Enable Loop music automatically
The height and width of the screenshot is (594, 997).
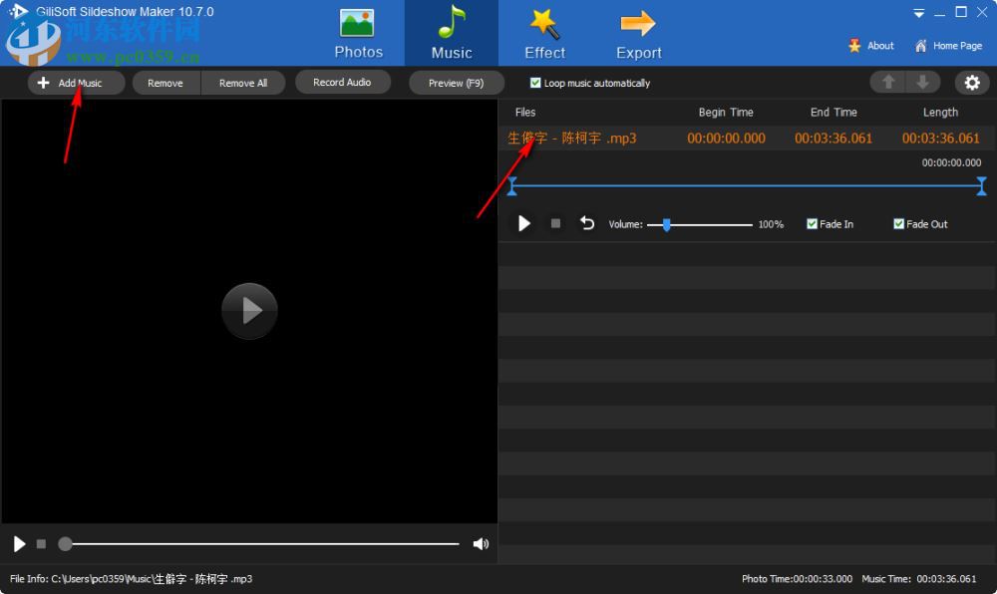coord(535,83)
